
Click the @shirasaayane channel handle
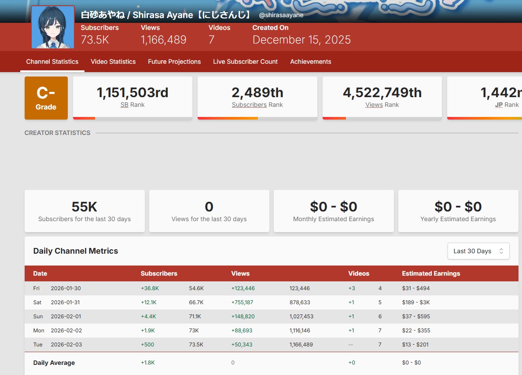281,15
